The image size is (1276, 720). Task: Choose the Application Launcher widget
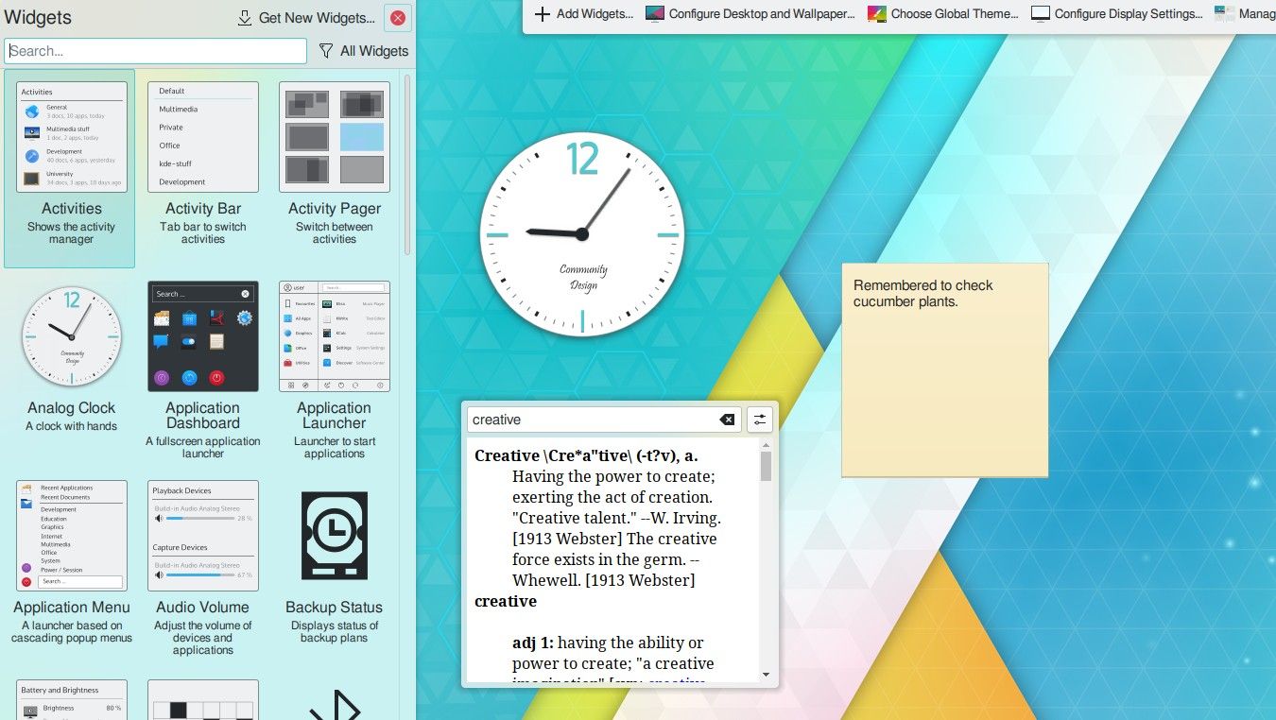(334, 369)
